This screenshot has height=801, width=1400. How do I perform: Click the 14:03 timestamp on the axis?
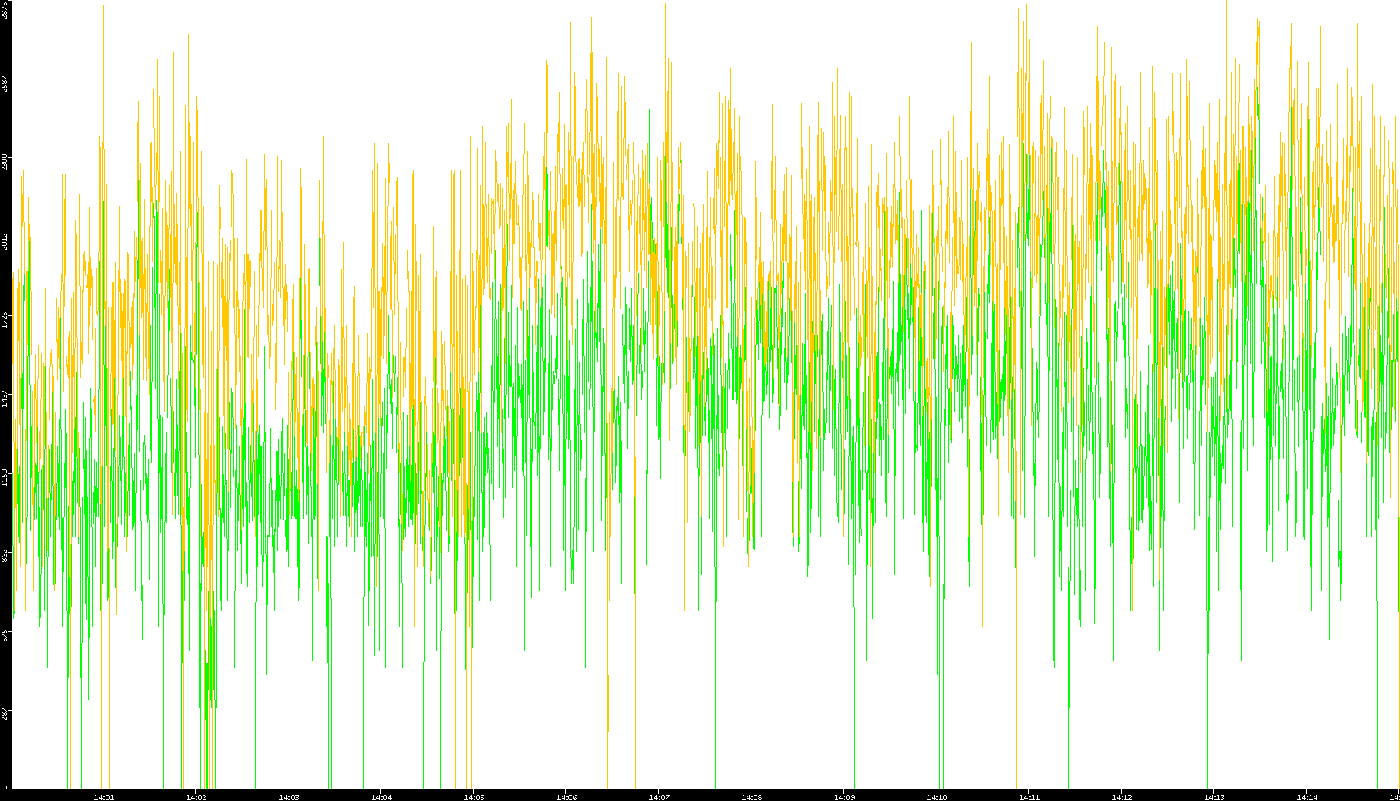(288, 797)
